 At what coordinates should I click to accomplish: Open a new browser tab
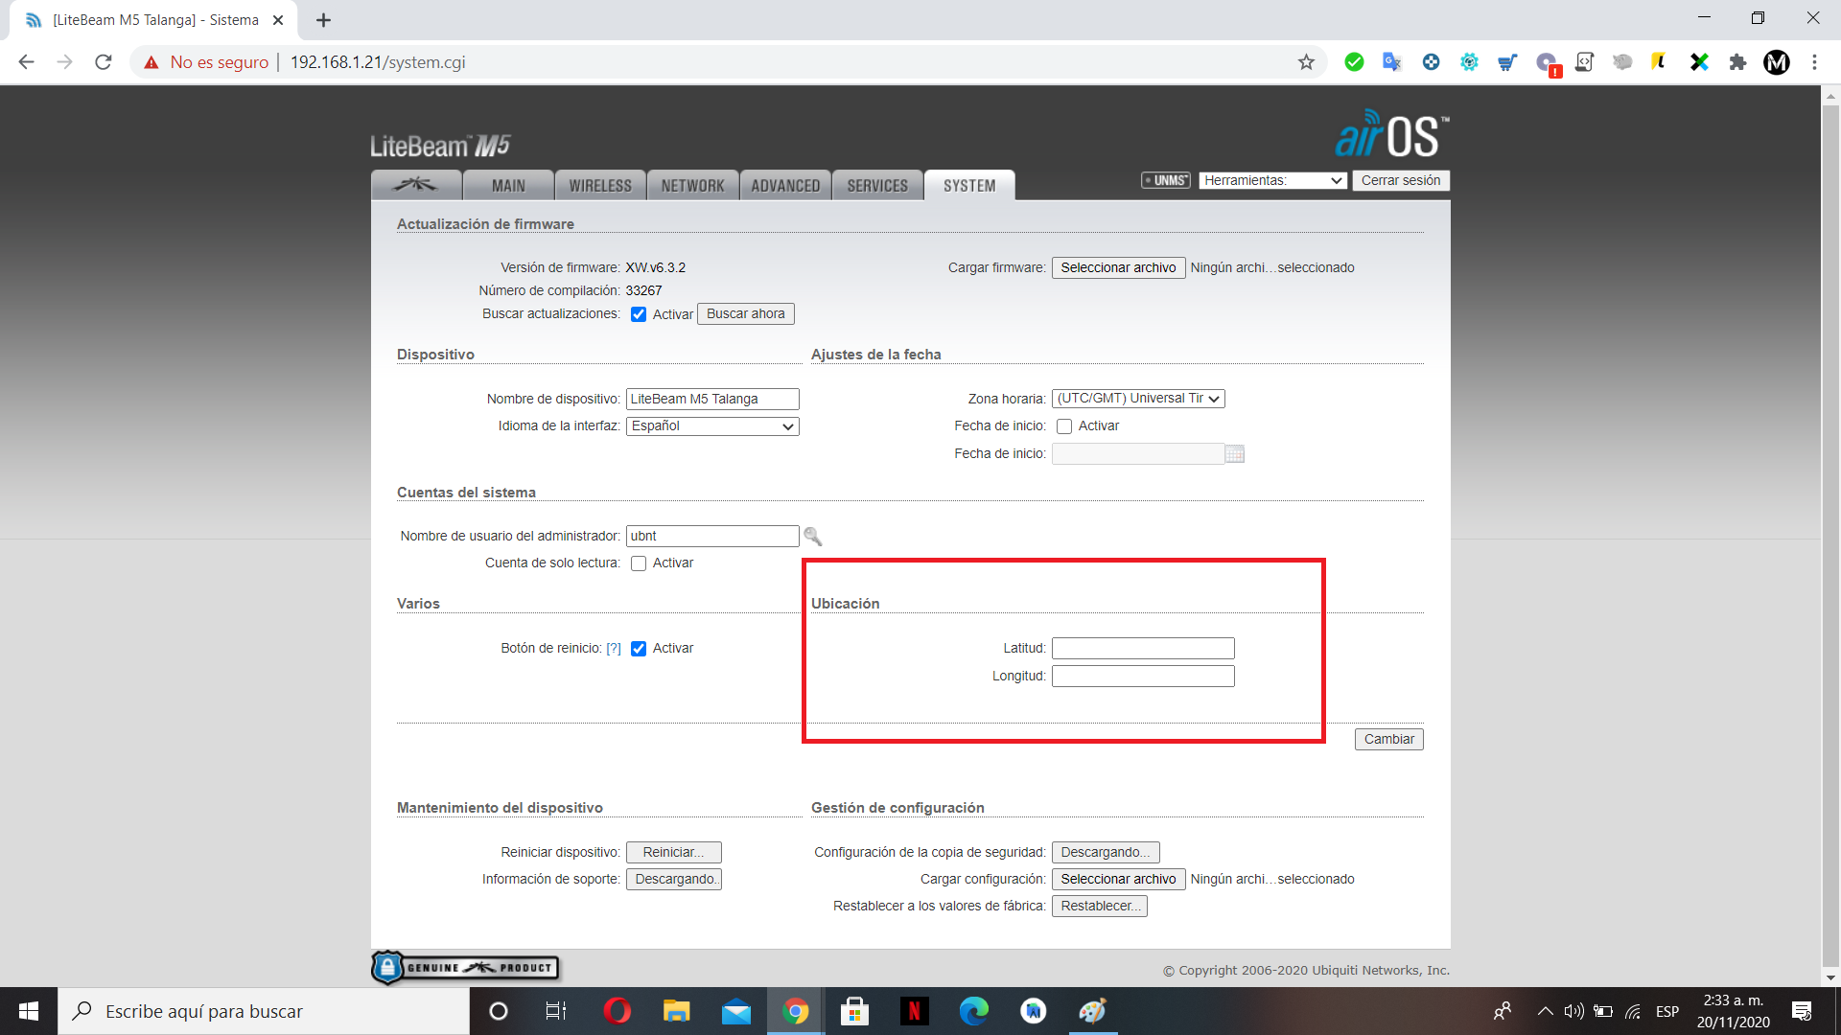pos(323,20)
